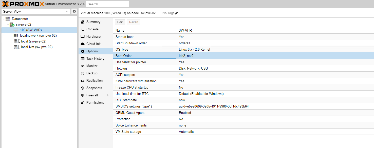Open the Options tab

(x=96, y=51)
